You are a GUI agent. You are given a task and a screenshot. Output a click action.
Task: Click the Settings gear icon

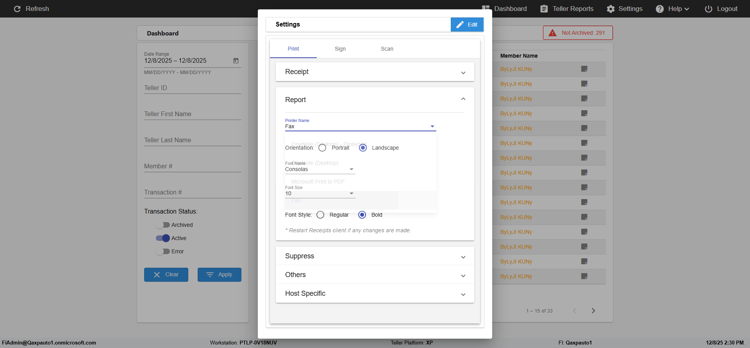pyautogui.click(x=611, y=9)
